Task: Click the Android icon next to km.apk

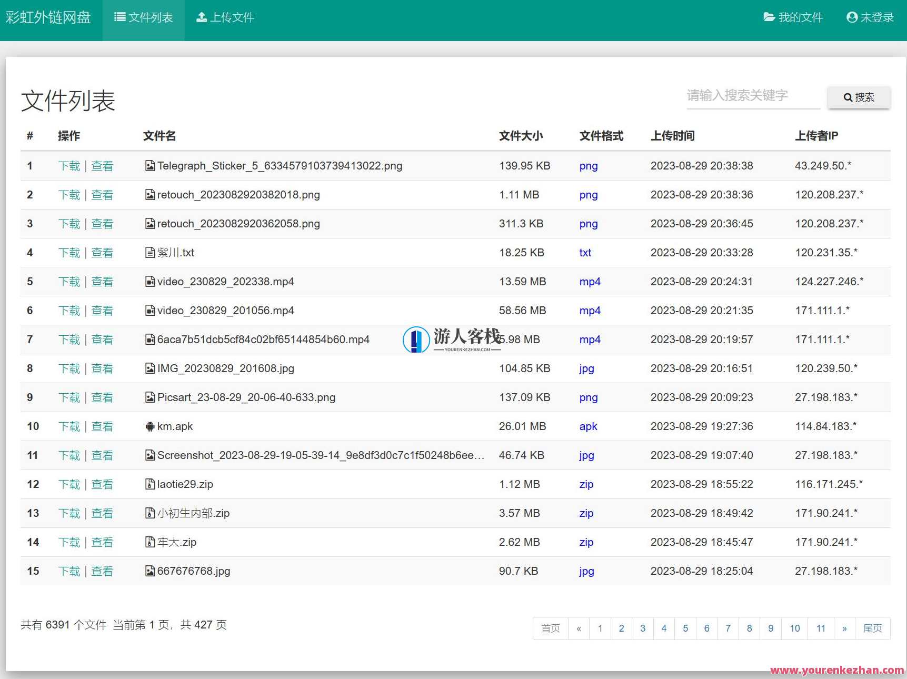Action: pyautogui.click(x=150, y=426)
